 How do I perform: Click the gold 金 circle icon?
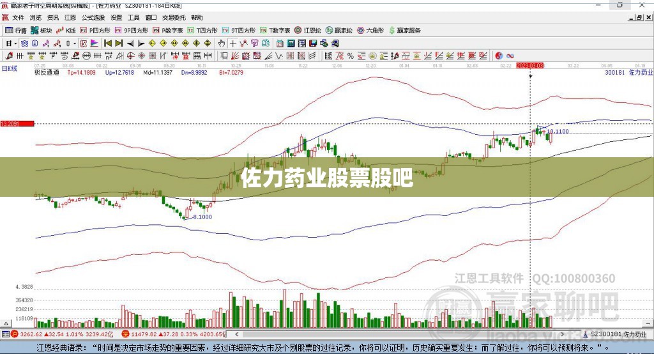tap(372, 56)
